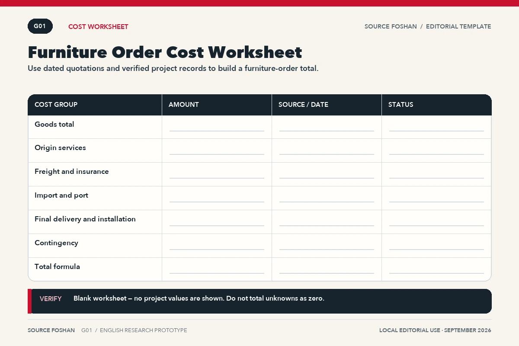Viewport: 519px width, 346px height.
Task: Click the Blank worksheet warning note text
Action: (x=199, y=298)
